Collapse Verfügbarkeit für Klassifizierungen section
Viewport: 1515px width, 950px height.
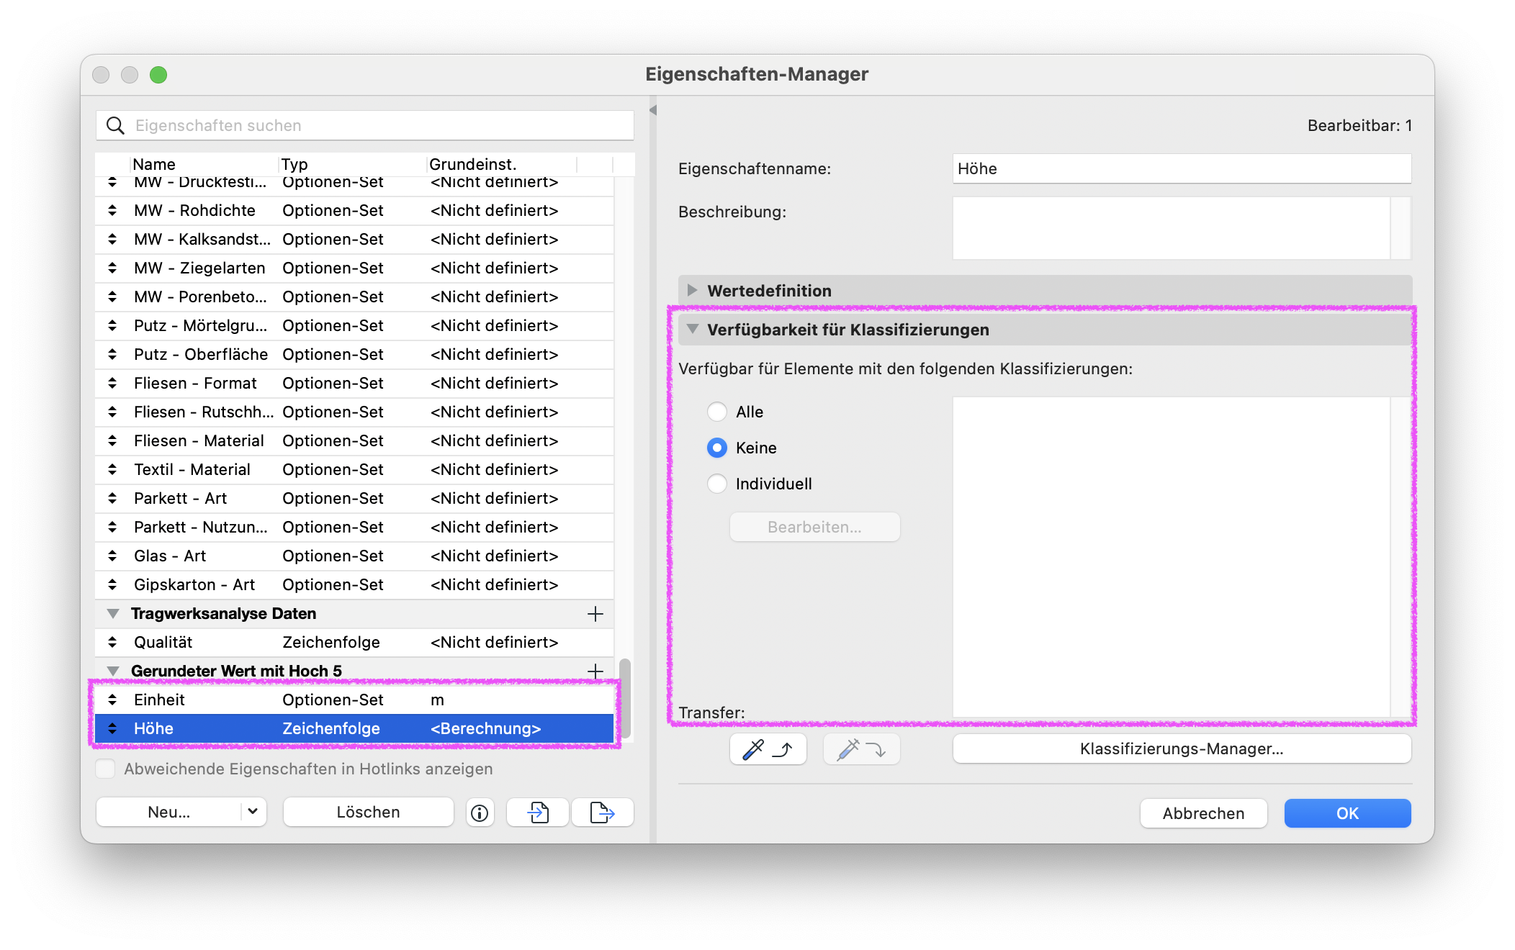(693, 329)
